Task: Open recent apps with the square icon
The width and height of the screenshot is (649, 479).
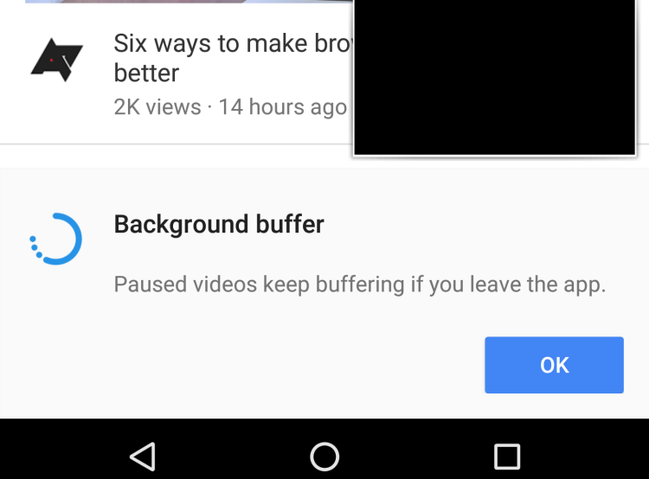Action: click(507, 457)
